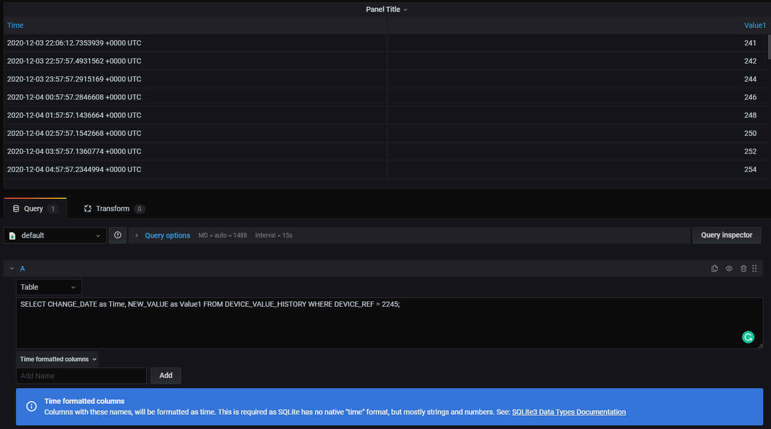Sort the table by the Time column header
Image resolution: width=771 pixels, height=429 pixels.
pos(15,25)
